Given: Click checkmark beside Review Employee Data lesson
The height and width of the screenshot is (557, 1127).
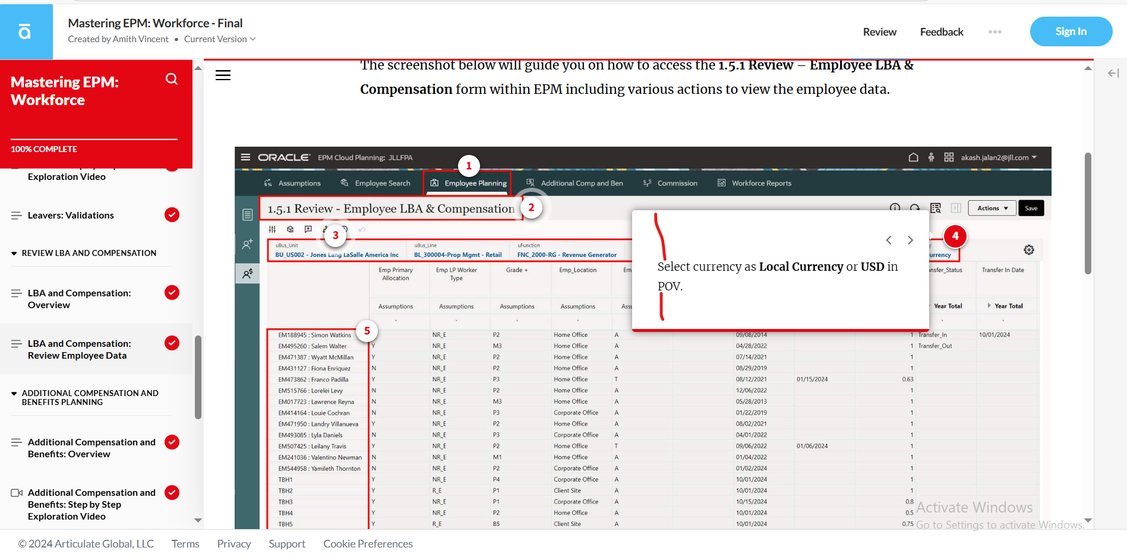Looking at the screenshot, I should [172, 343].
